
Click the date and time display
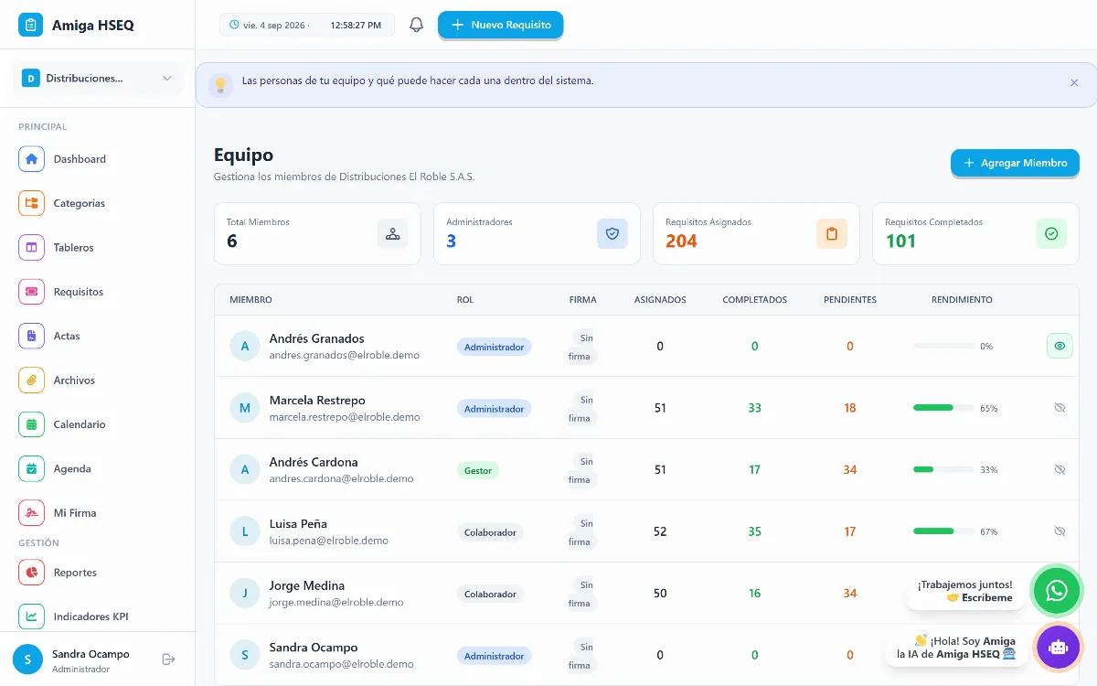[307, 25]
